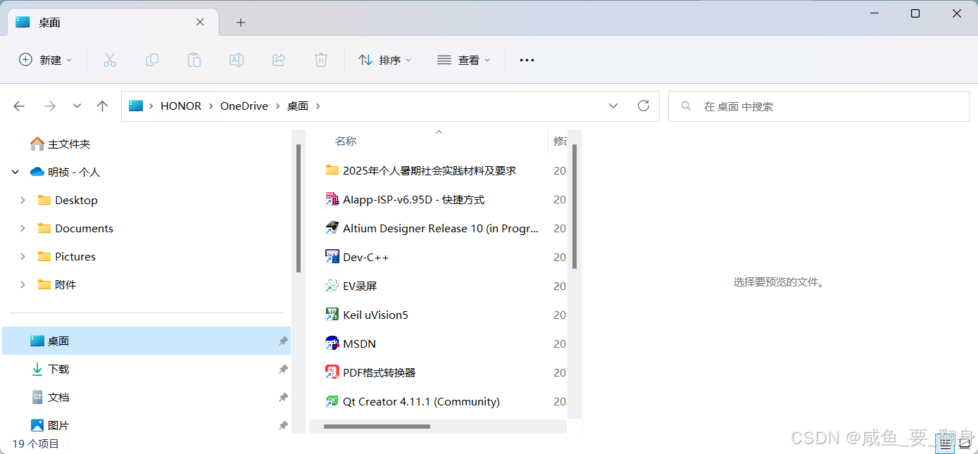978x454 pixels.
Task: Click the Delete trash icon
Action: coord(321,61)
